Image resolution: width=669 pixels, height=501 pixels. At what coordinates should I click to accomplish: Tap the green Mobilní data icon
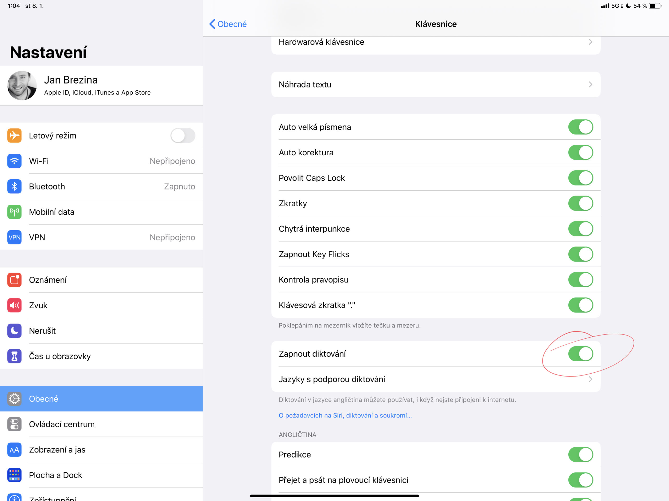point(14,212)
